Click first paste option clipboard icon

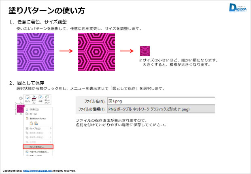[x=32, y=123]
